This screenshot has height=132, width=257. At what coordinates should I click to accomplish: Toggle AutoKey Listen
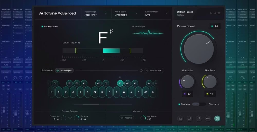[50, 26]
